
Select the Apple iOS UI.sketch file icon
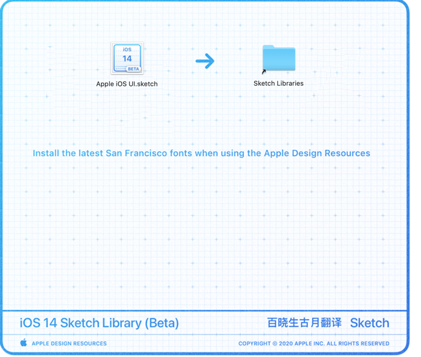point(127,58)
